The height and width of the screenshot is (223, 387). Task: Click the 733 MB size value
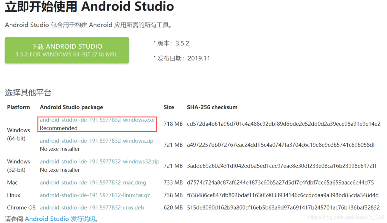point(173,183)
